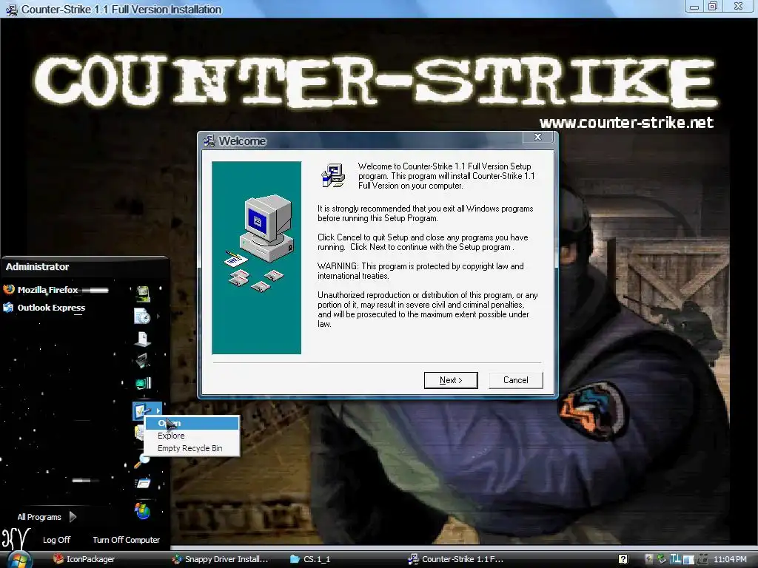Expand the All Programs arrow
The image size is (758, 568).
[x=73, y=517]
